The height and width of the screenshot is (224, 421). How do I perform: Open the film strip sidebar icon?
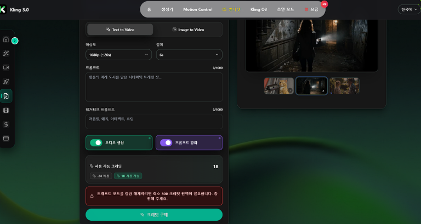point(6,110)
